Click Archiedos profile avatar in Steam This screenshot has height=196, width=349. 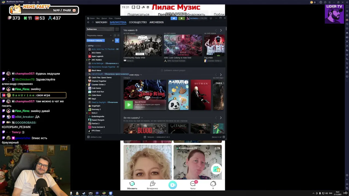click(188, 18)
